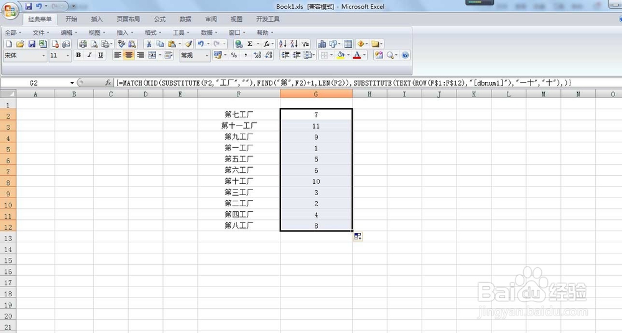Apply comma style format
Screen dimensions: 622x333
246,55
